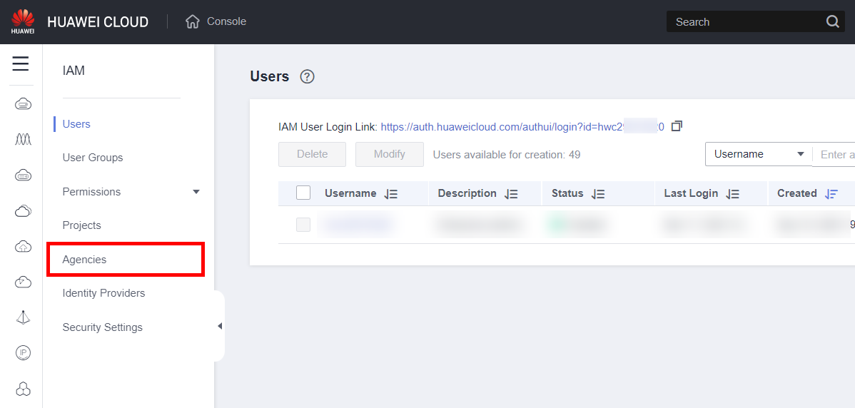Sort table by Last Login column
This screenshot has height=408, width=855.
pos(732,194)
